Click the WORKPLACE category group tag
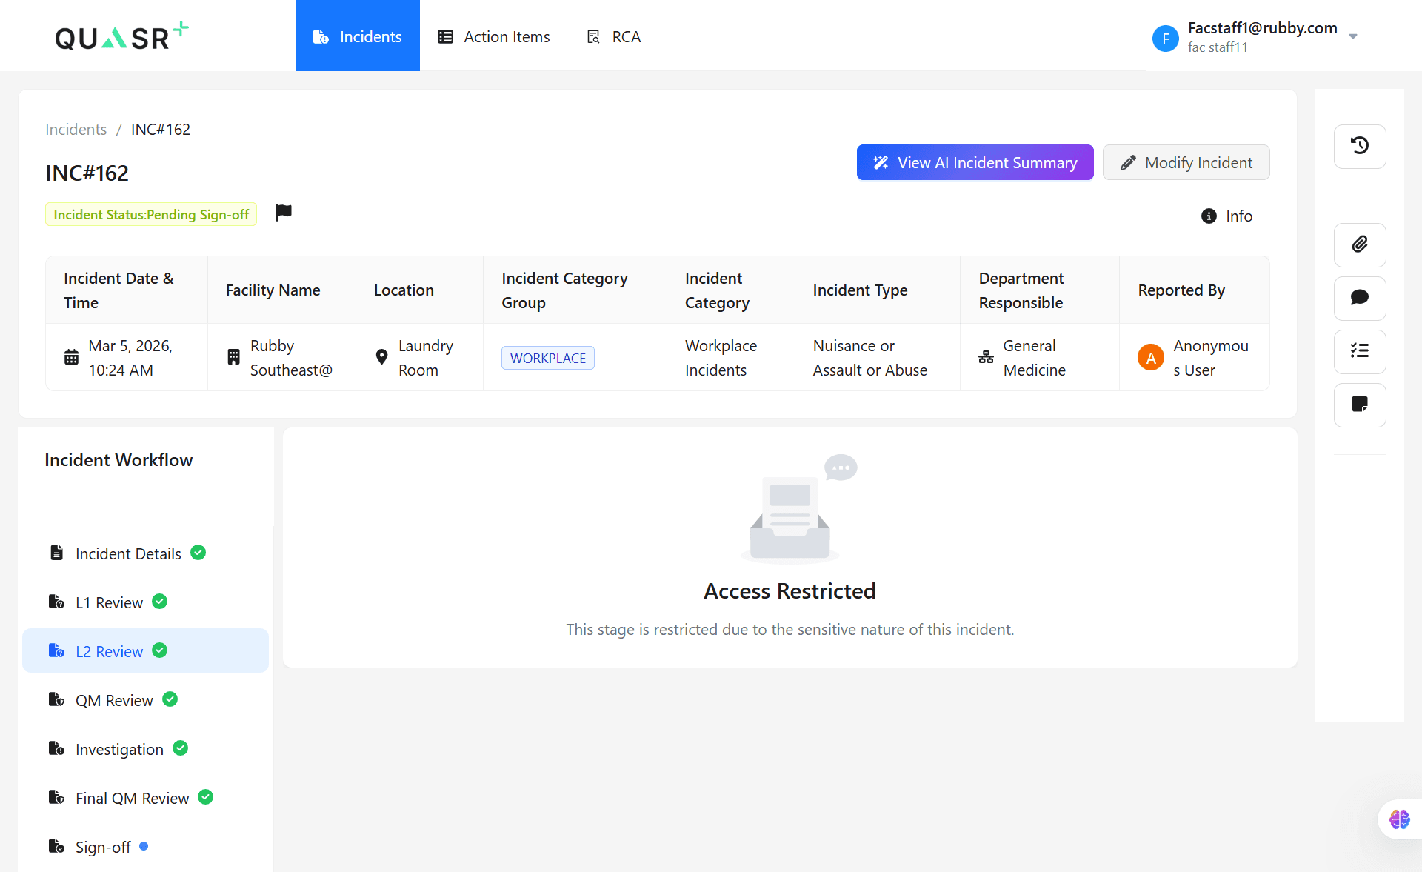The image size is (1422, 872). pyautogui.click(x=547, y=358)
